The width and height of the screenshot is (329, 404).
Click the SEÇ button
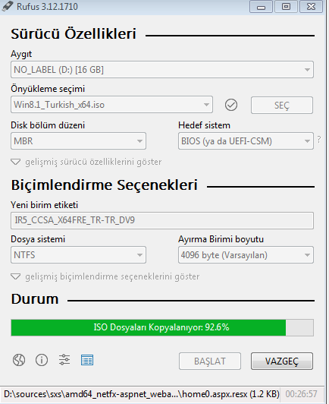click(282, 105)
